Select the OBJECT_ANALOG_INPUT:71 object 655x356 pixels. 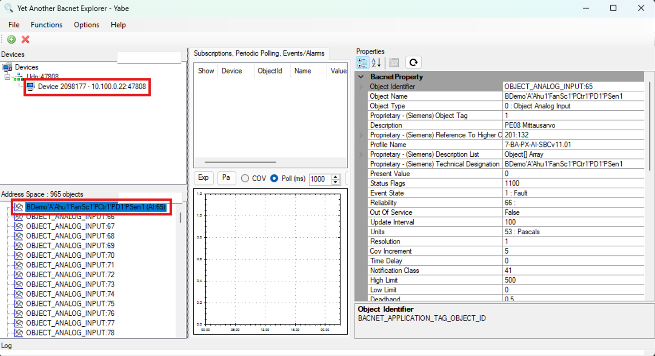[x=70, y=265]
